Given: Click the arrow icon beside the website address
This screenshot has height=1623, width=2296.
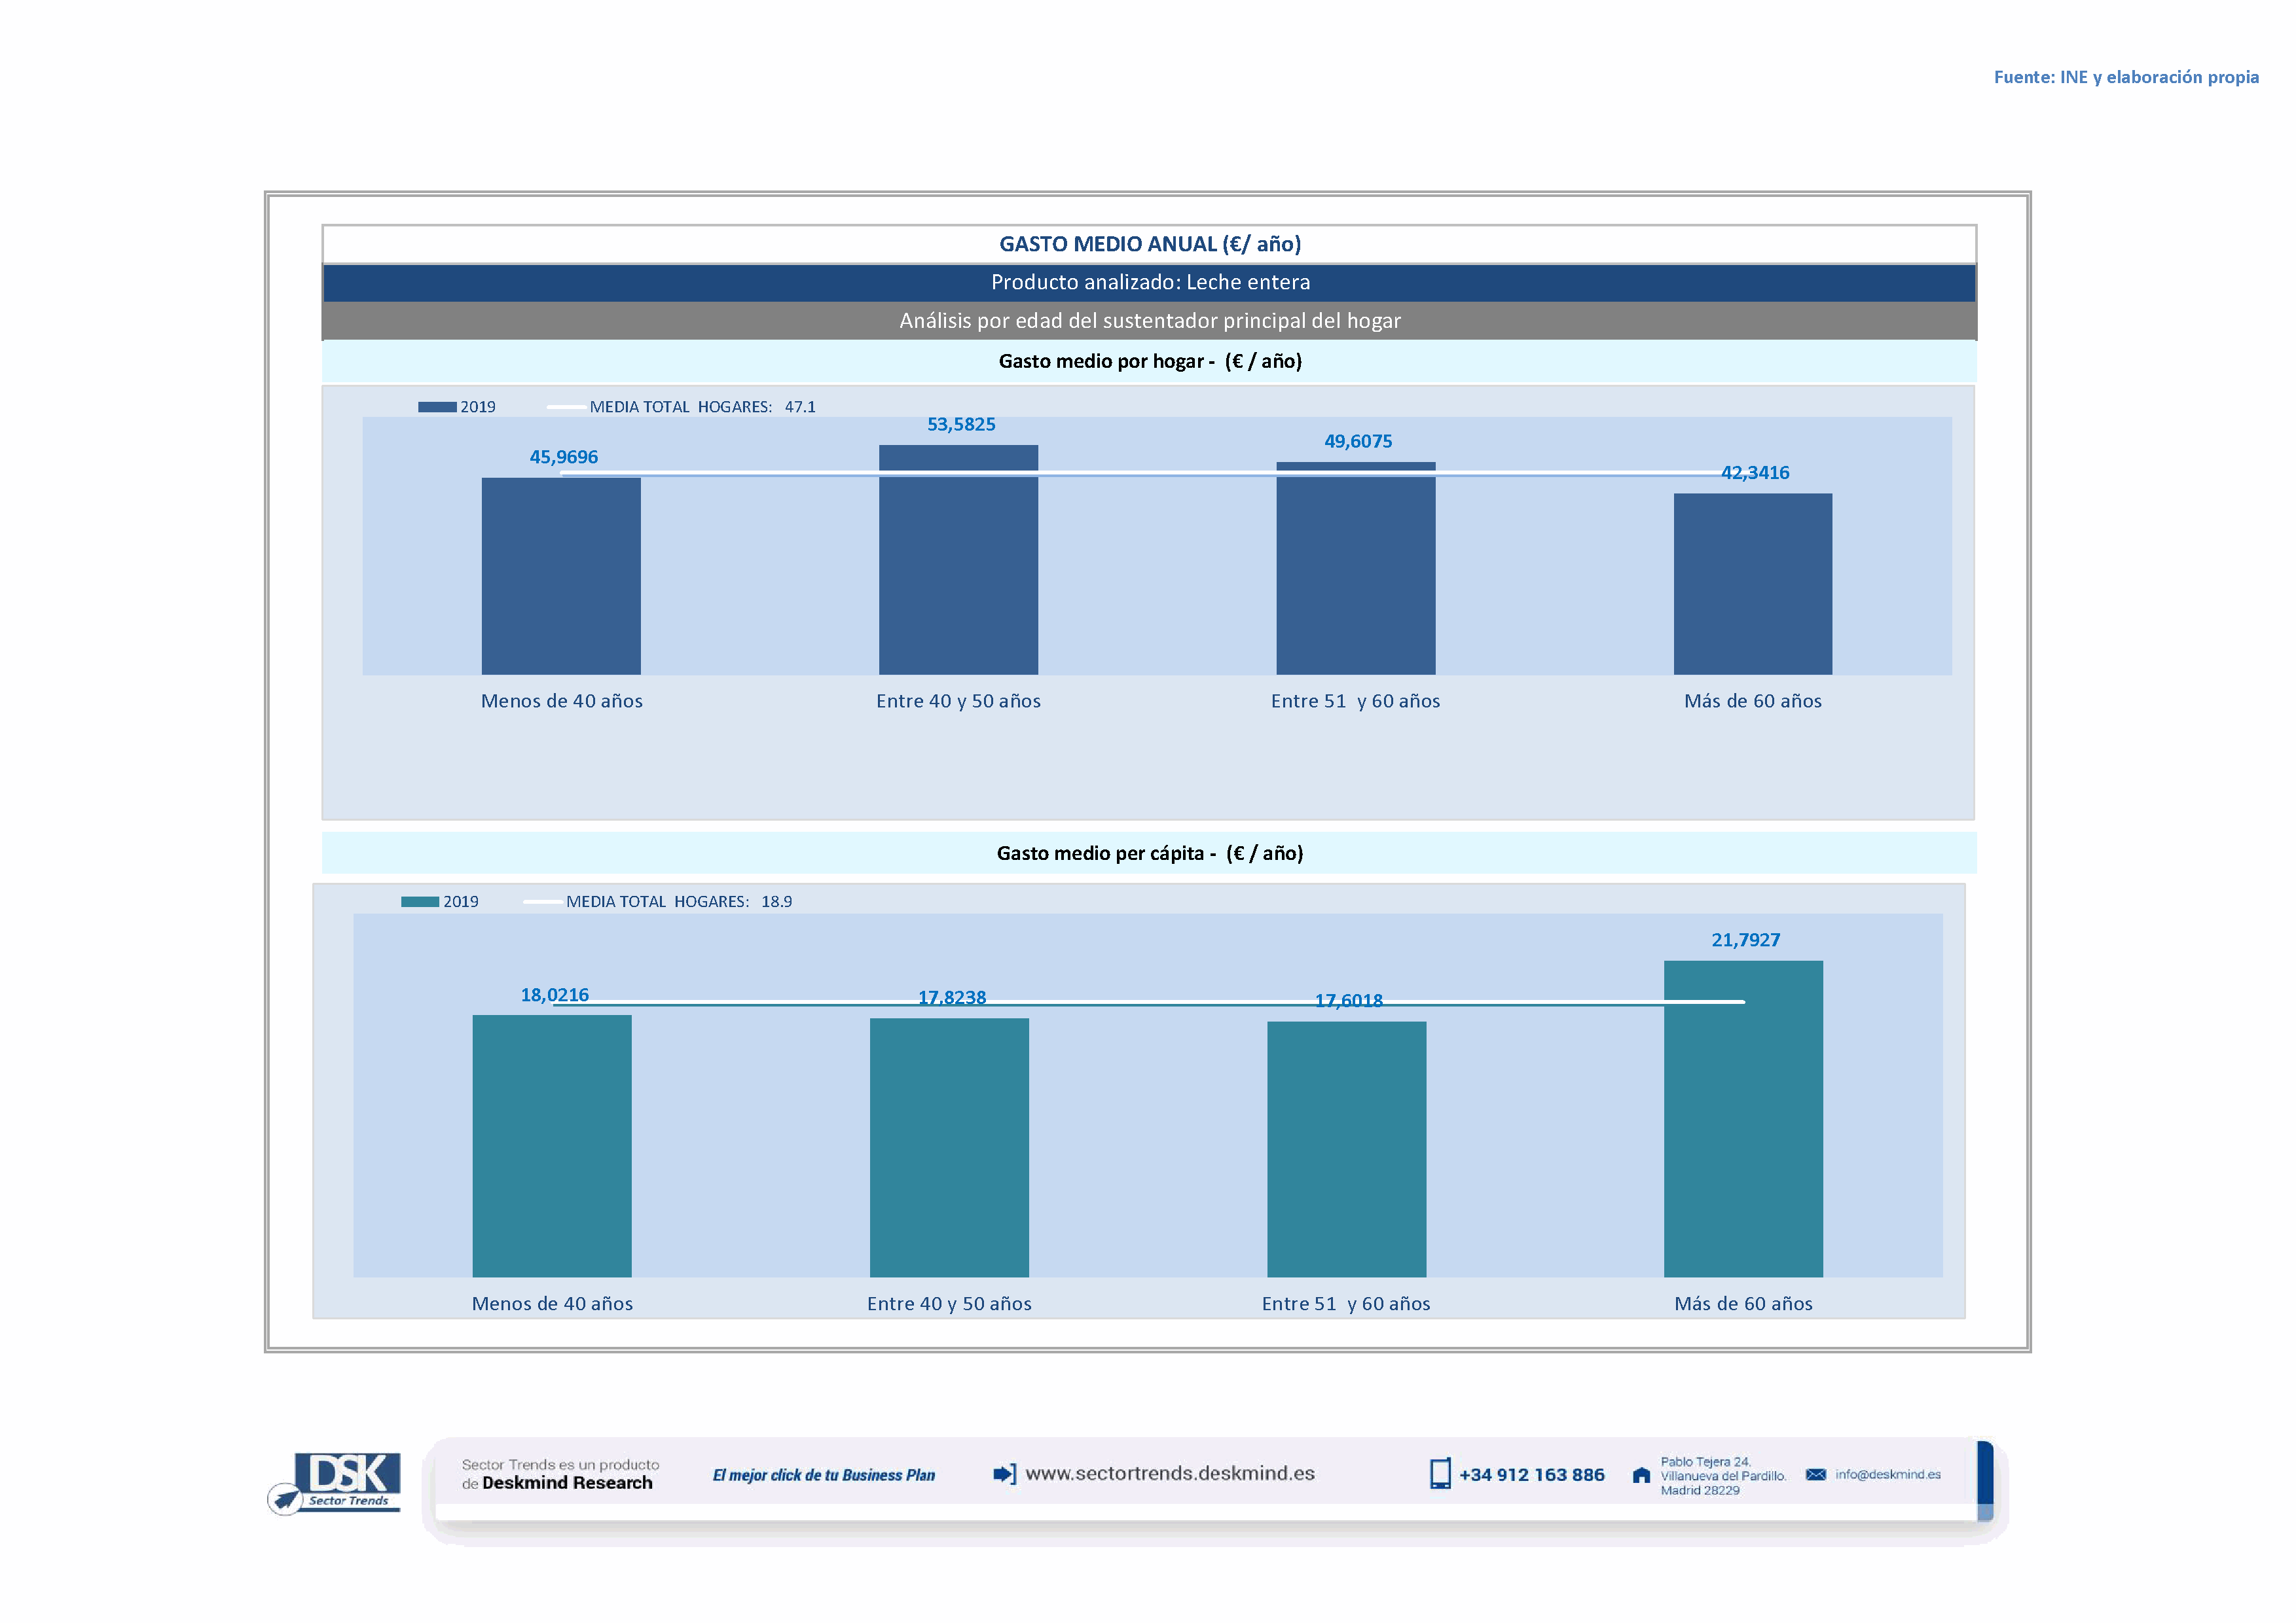Looking at the screenshot, I should tap(1004, 1474).
